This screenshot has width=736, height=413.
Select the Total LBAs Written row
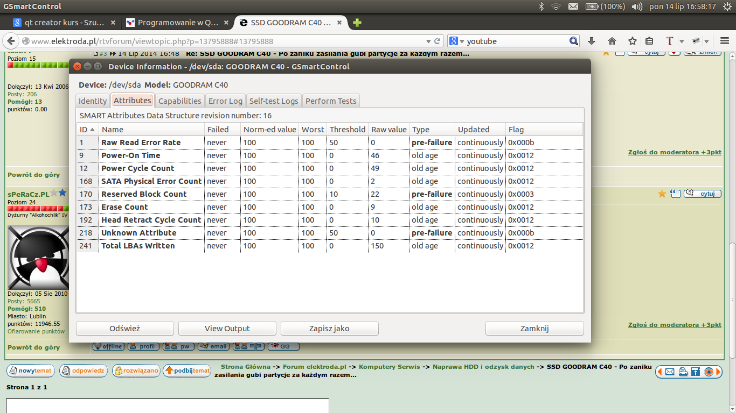click(x=330, y=246)
